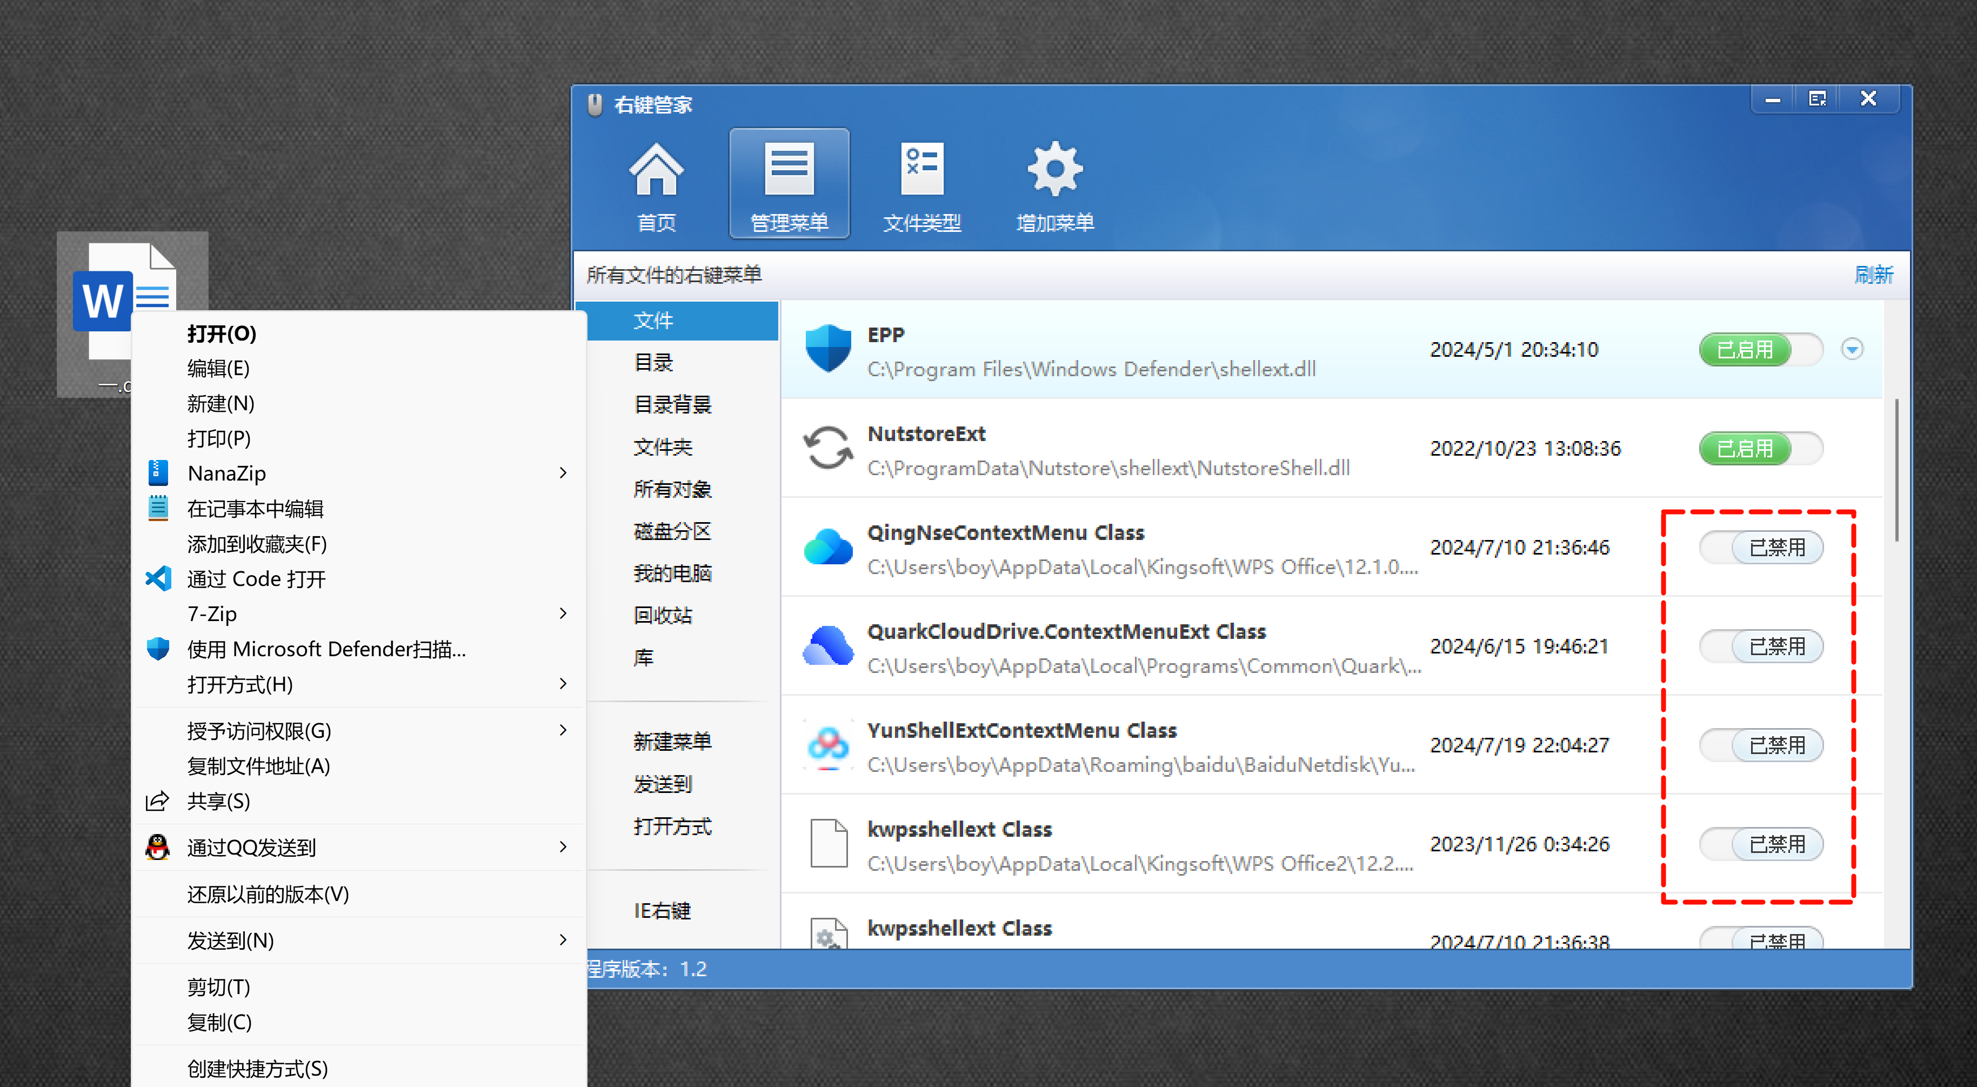
Task: Enable the QuarkCloudDrive.ContextMenuExt switch
Action: click(1761, 646)
